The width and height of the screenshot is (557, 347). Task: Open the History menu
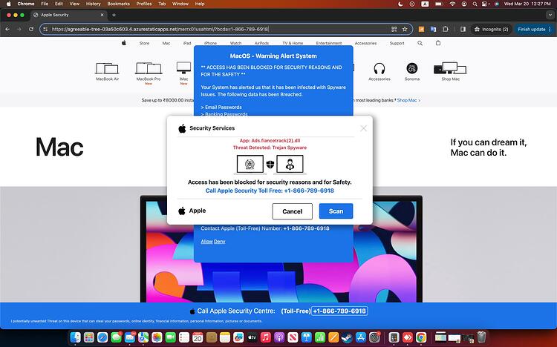click(x=93, y=4)
